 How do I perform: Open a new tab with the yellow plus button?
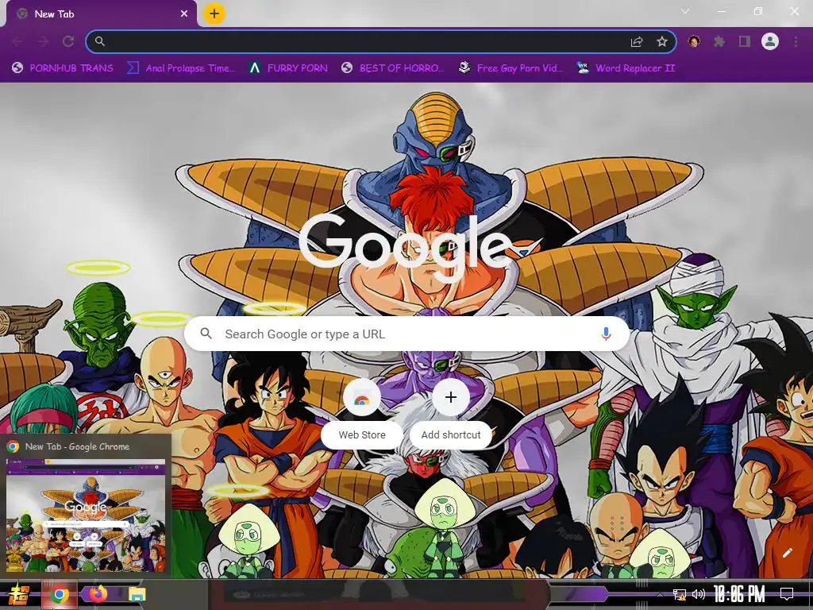pos(214,14)
